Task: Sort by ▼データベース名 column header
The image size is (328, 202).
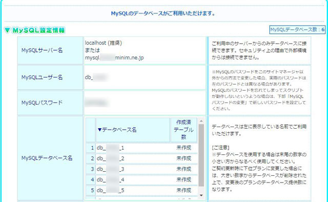Action: coord(133,130)
